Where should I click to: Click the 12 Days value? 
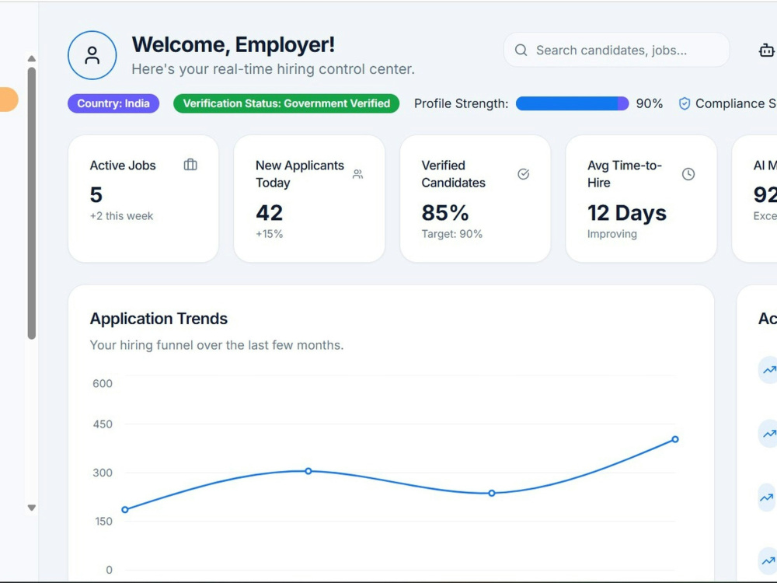[627, 213]
